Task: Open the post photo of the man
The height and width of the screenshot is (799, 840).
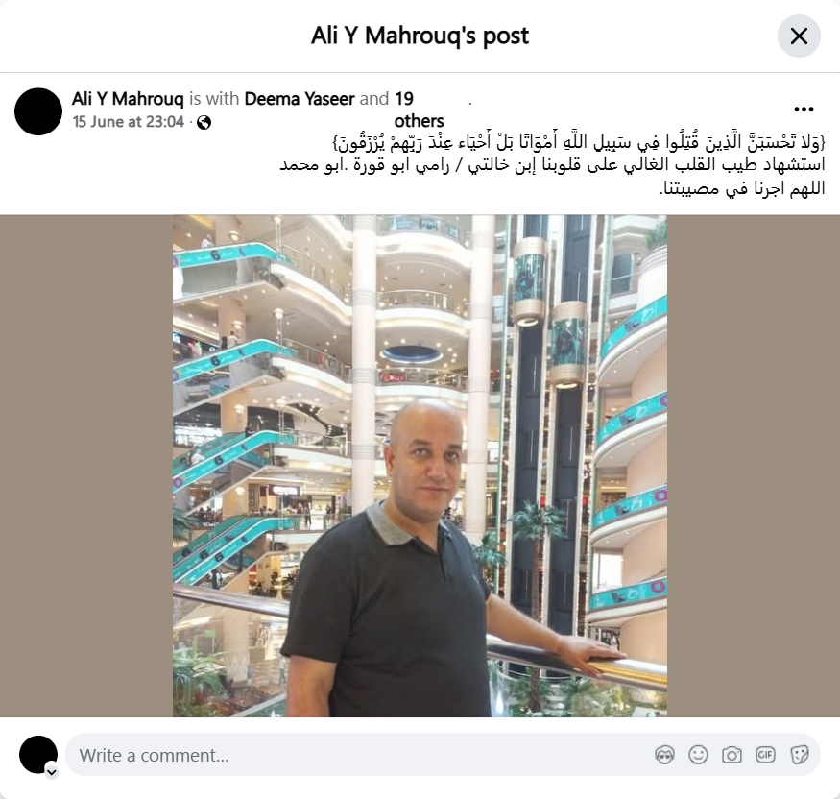Action: coord(420,466)
